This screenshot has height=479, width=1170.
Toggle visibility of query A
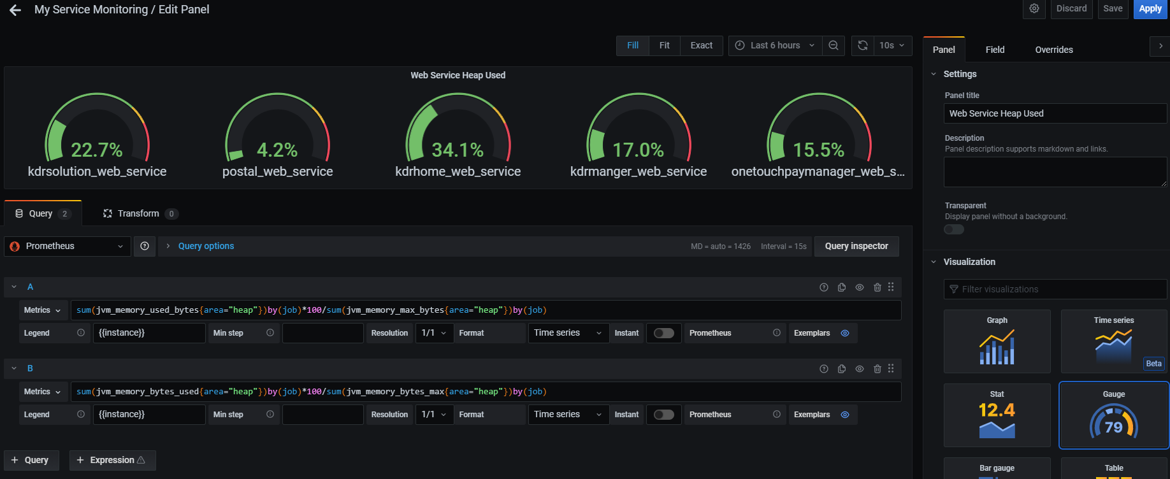(860, 287)
